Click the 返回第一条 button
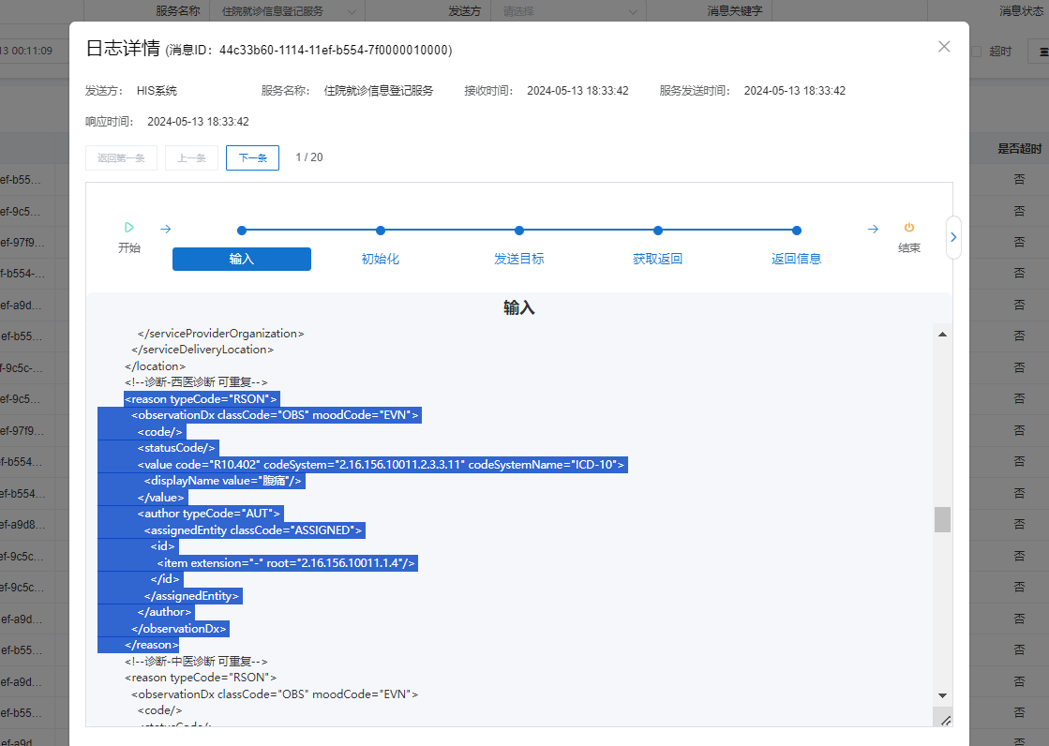 [x=121, y=157]
